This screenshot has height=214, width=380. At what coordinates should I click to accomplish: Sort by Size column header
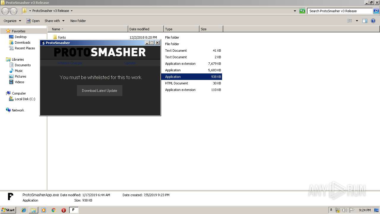tap(211, 29)
